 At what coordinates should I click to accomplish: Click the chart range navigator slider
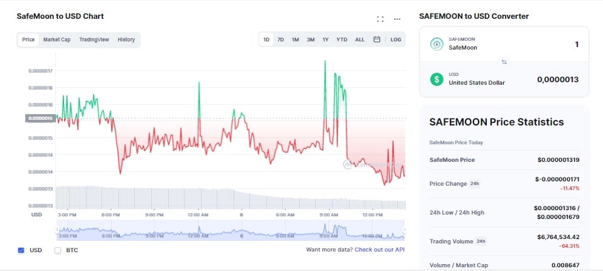(231, 230)
